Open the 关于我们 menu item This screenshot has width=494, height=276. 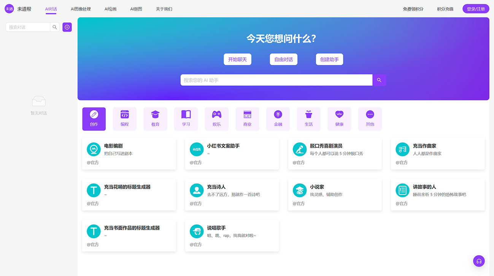164,8
